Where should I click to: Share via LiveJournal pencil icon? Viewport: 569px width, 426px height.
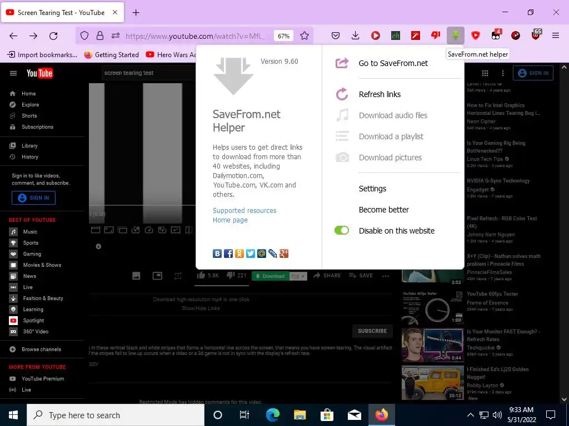pyautogui.click(x=272, y=253)
